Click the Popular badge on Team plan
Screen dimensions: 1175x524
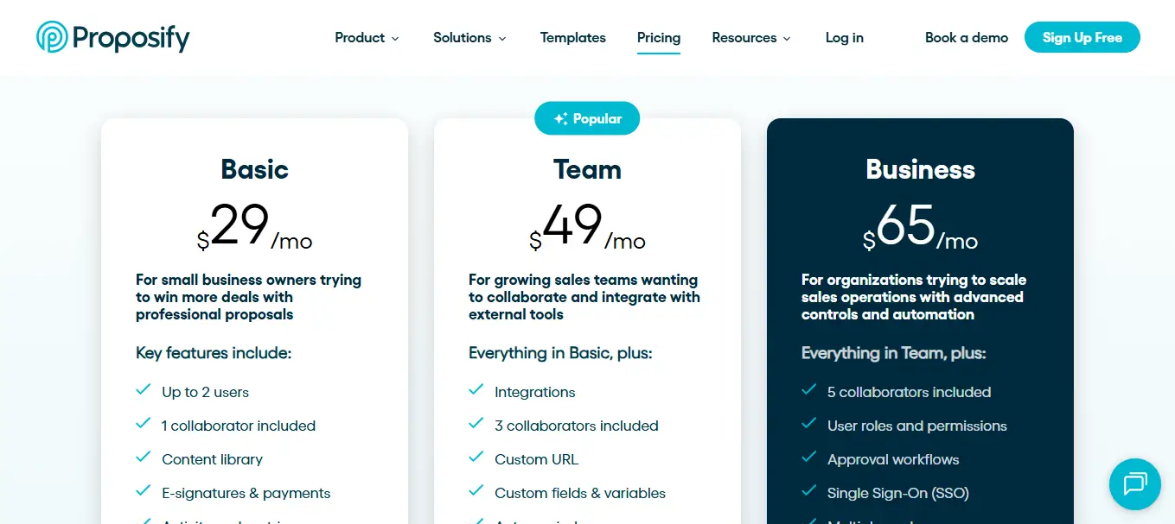point(587,119)
